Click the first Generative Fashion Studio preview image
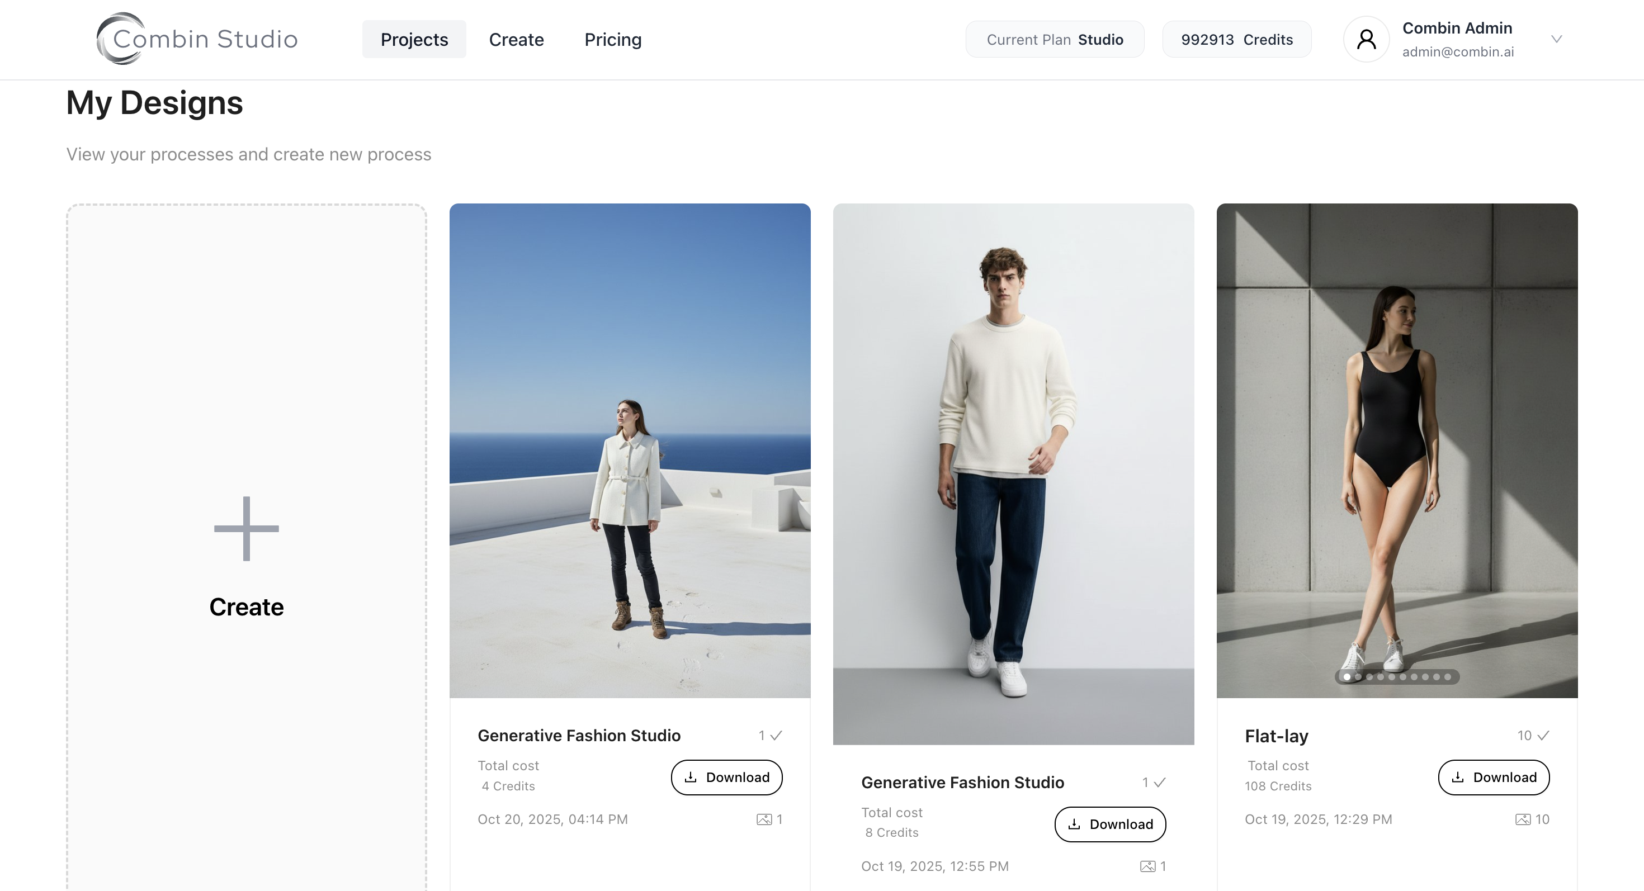 (x=629, y=449)
